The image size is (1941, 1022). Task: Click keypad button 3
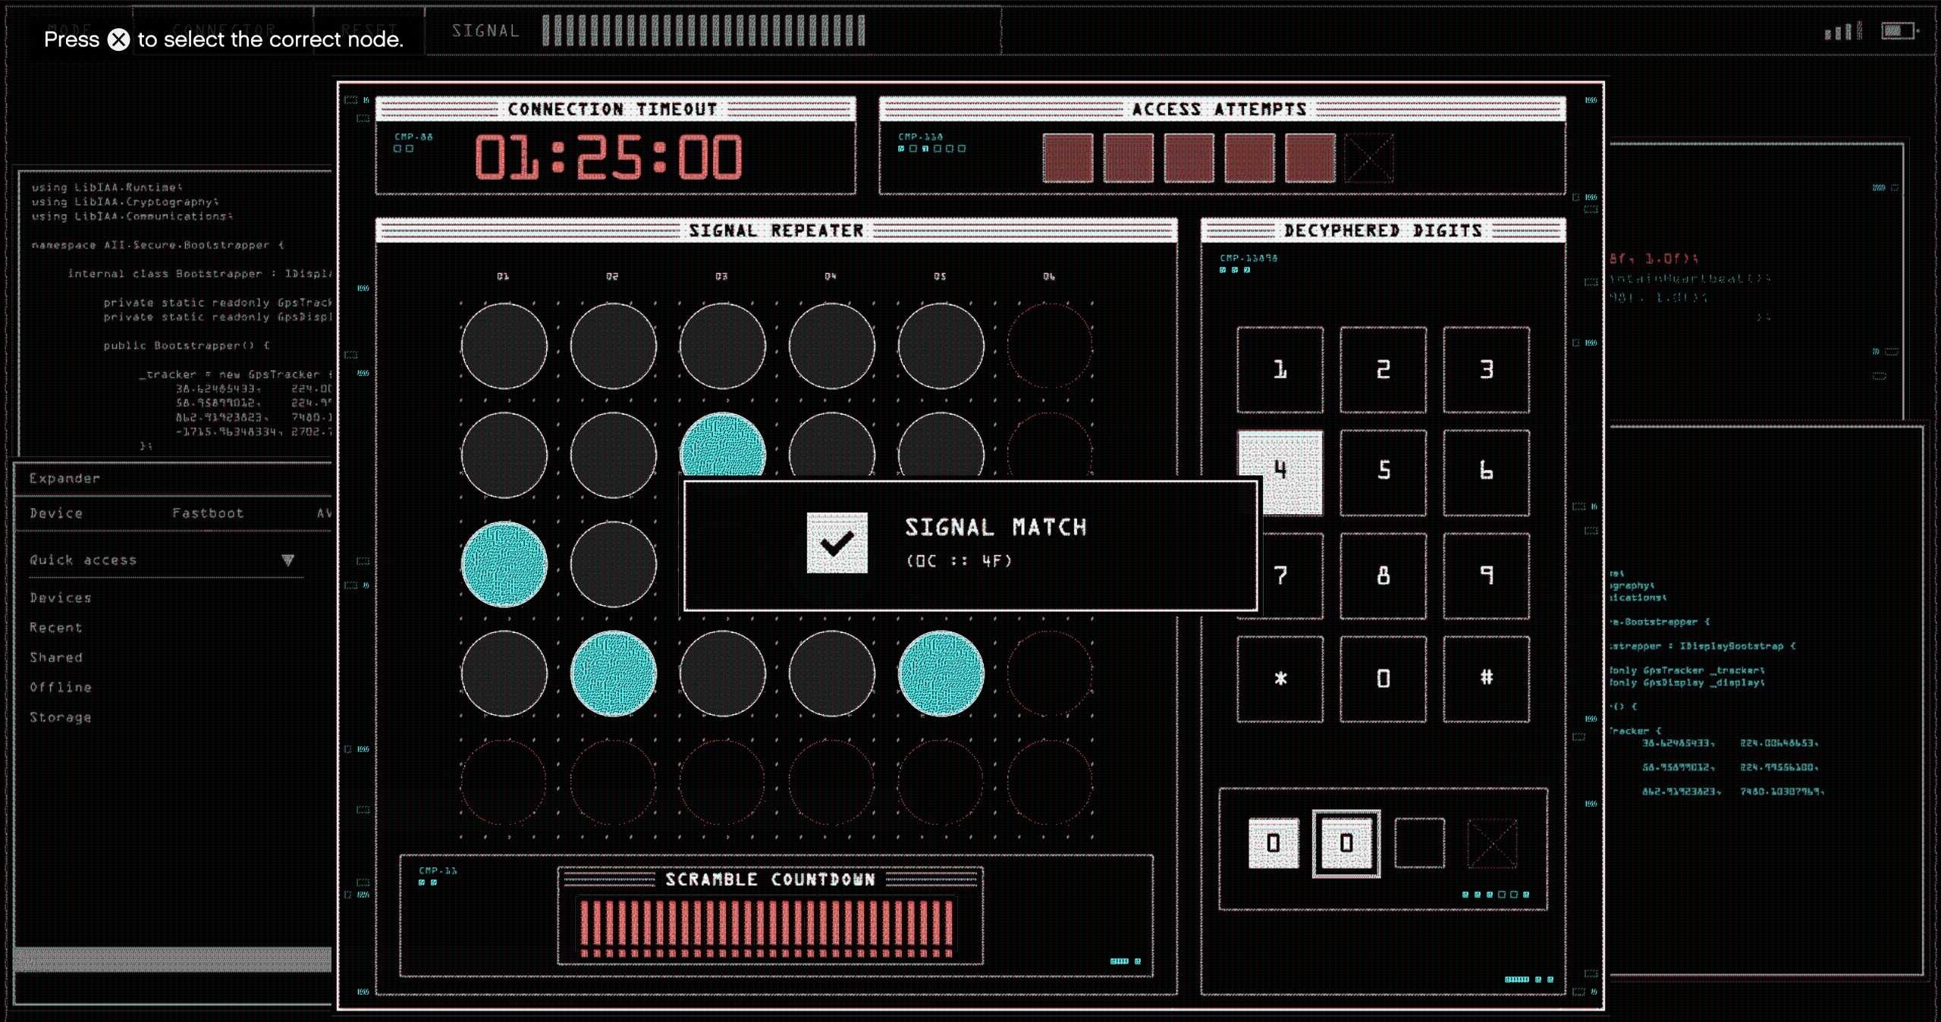[1487, 370]
